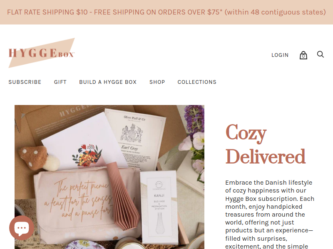Click the HYGGE Box logo
333x249 pixels.
tap(42, 53)
